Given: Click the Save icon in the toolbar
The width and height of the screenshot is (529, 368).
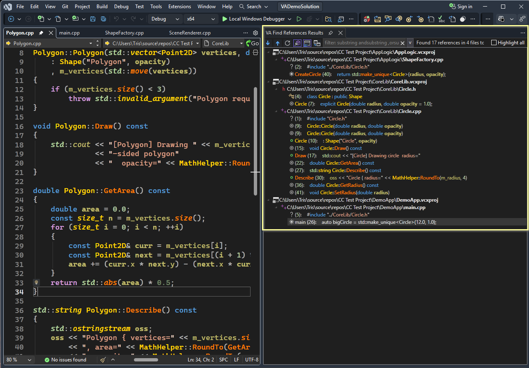Looking at the screenshot, I should 93,19.
